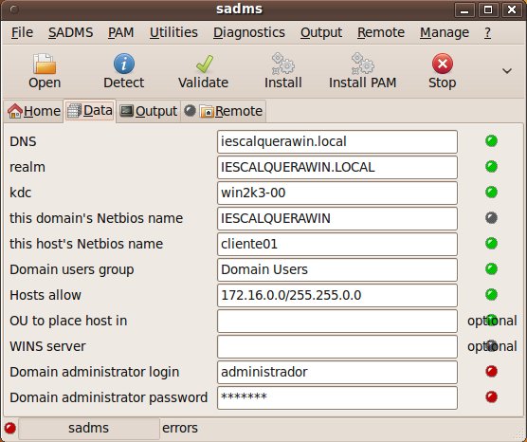Image resolution: width=527 pixels, height=442 pixels.
Task: Click the Install gears toolbar icon
Action: 283,64
